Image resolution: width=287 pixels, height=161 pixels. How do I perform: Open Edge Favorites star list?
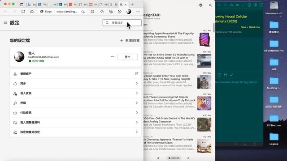102,12
